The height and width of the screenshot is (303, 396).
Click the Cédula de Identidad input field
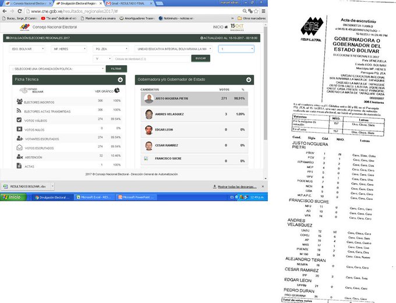point(151,59)
